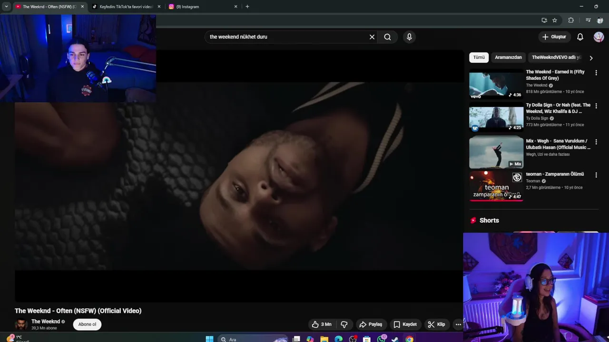The image size is (609, 342).
Task: Open Steam from the taskbar
Action: pos(395,339)
